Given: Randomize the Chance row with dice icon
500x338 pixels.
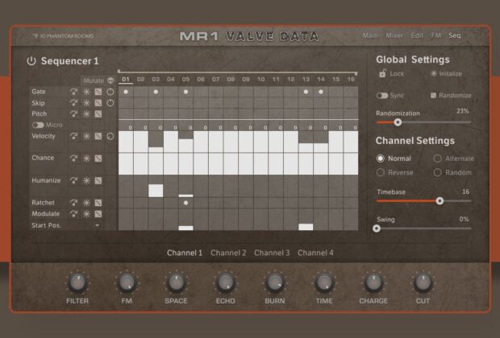Looking at the screenshot, I should (98, 159).
